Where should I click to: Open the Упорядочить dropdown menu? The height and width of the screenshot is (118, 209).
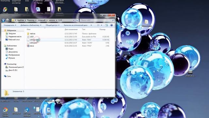10,25
